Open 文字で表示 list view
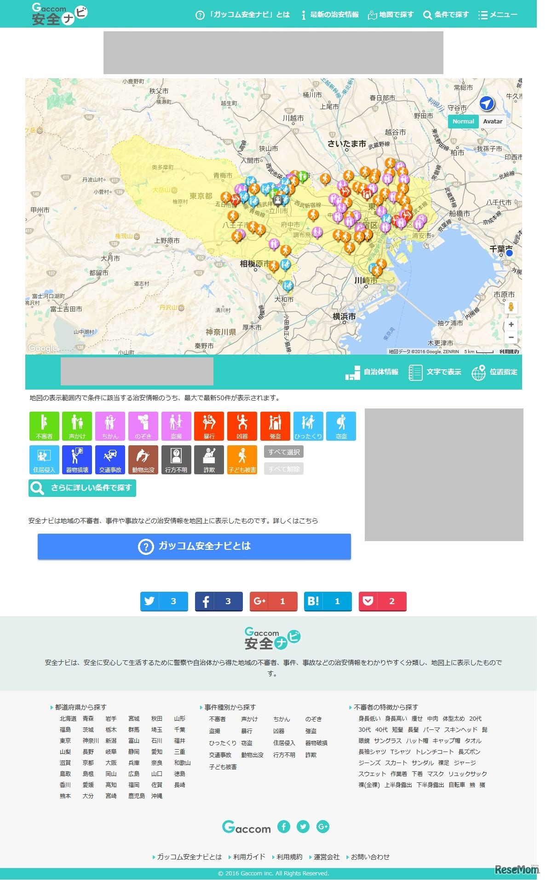The image size is (546, 880). pyautogui.click(x=435, y=372)
